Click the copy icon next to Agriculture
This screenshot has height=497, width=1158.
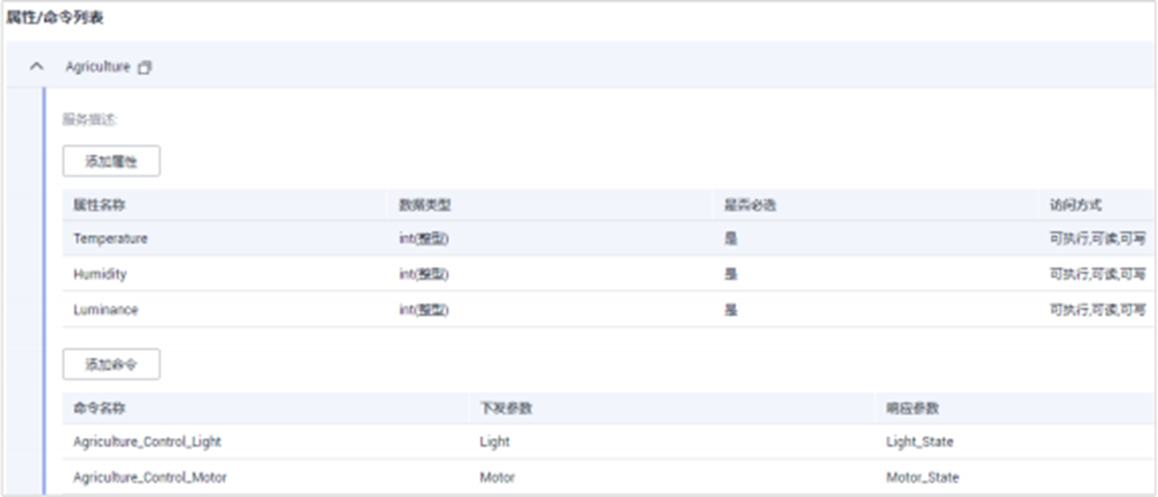[145, 68]
